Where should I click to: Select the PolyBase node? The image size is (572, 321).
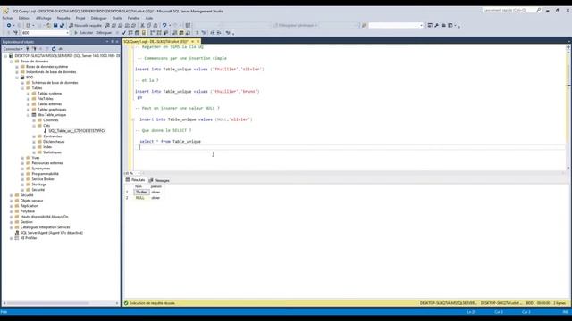[28, 211]
